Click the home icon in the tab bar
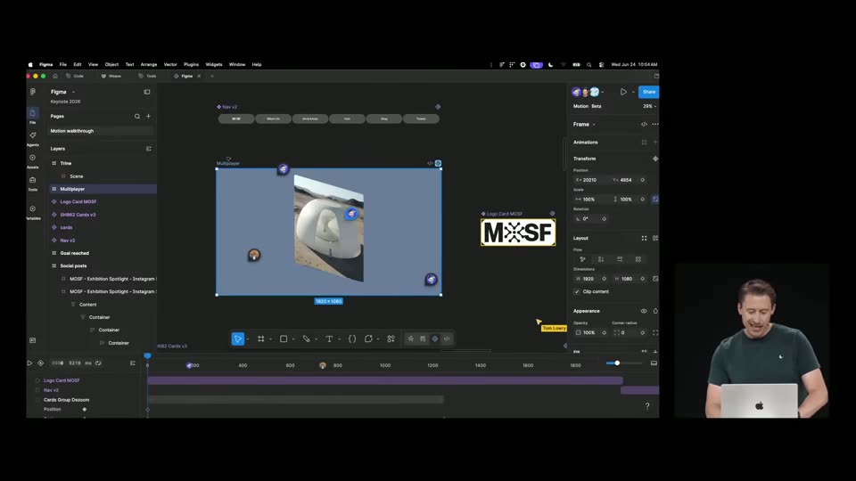 click(54, 76)
